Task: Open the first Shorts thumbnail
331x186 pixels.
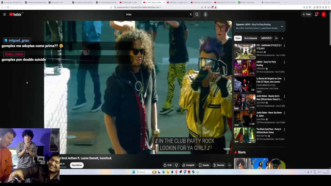Action: click(242, 163)
